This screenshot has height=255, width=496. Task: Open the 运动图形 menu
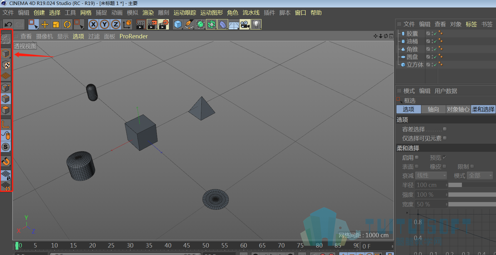point(212,13)
